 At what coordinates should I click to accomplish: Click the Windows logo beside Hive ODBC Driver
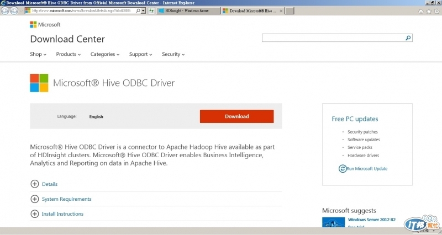coord(39,83)
